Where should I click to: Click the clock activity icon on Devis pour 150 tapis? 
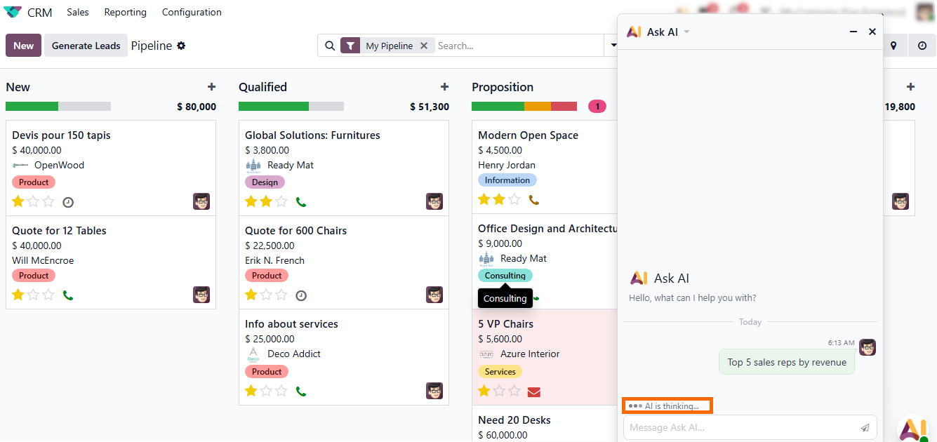click(68, 202)
